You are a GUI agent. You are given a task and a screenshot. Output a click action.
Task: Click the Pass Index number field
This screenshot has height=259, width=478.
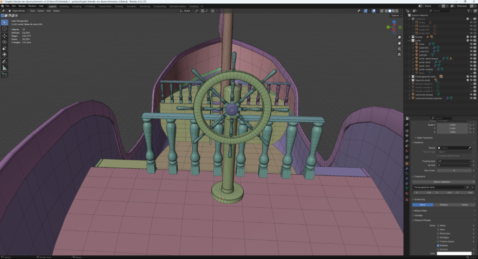pos(454,170)
